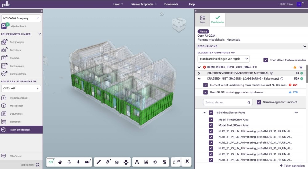Select the measure ruler tool
Screen dimensions: 308x169
click(x=99, y=162)
